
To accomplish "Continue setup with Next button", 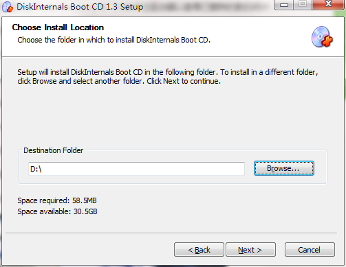I will [x=251, y=250].
